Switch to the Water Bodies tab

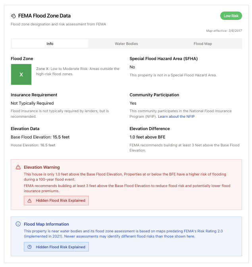(x=126, y=44)
